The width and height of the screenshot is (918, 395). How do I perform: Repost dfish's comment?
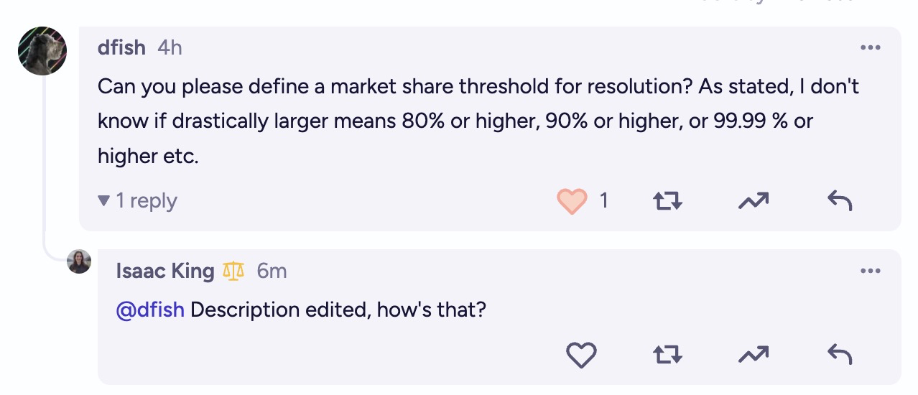click(667, 201)
